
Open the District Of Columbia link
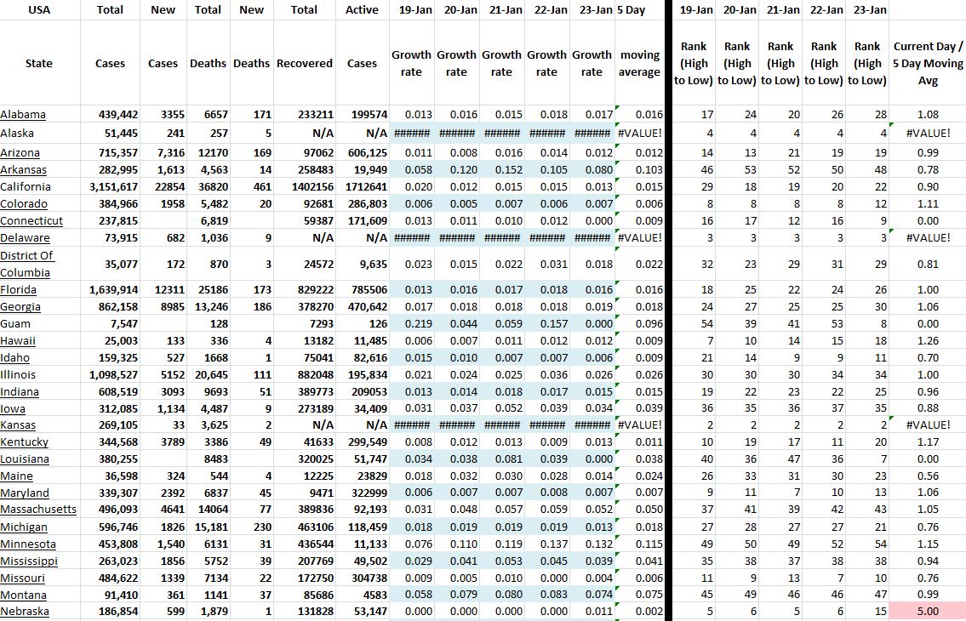pos(26,264)
